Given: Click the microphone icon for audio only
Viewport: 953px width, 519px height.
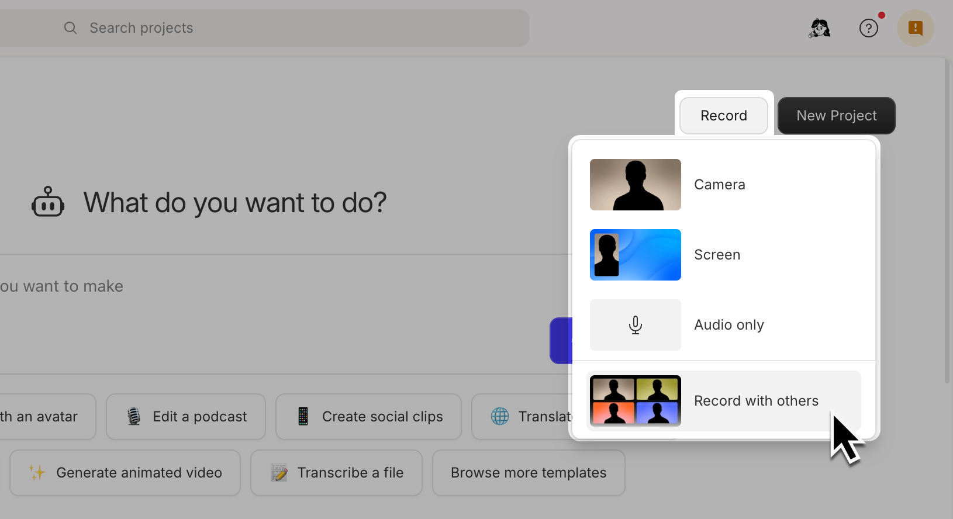Looking at the screenshot, I should [635, 325].
